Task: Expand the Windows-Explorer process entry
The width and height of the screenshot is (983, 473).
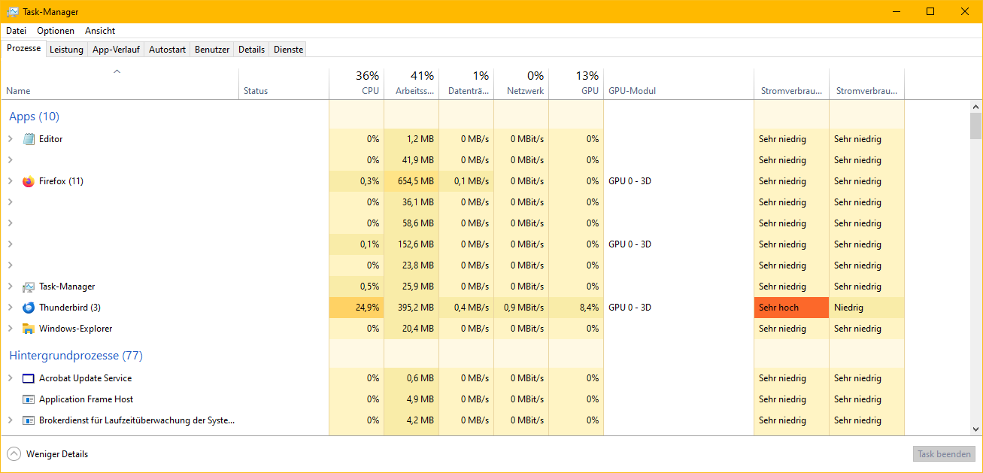Action: coord(11,329)
